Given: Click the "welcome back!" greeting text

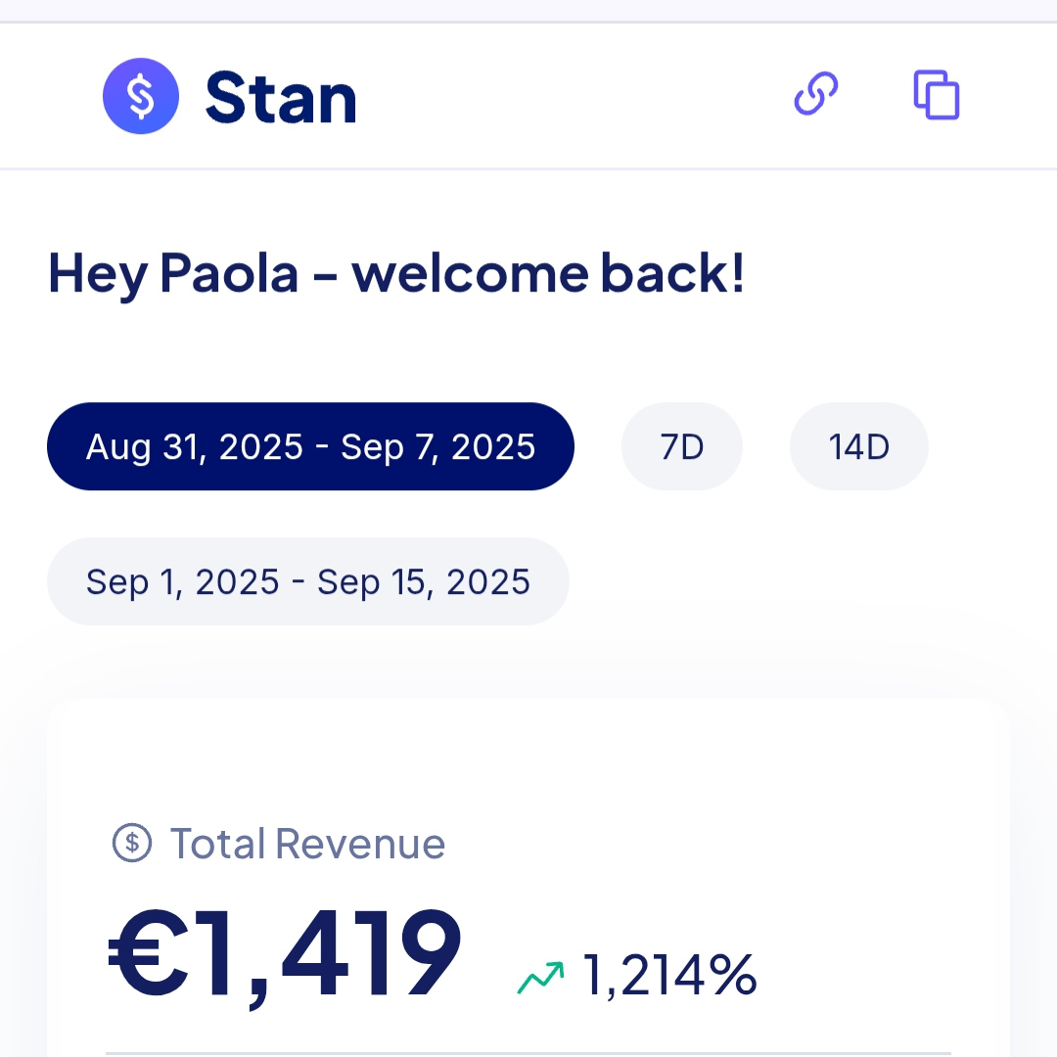Looking at the screenshot, I should 548,273.
